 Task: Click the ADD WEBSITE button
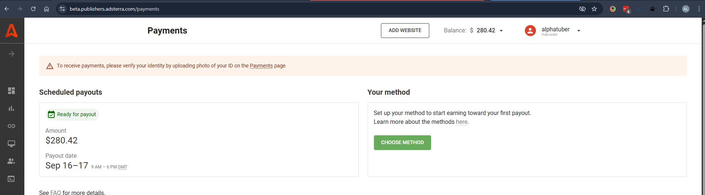[405, 31]
